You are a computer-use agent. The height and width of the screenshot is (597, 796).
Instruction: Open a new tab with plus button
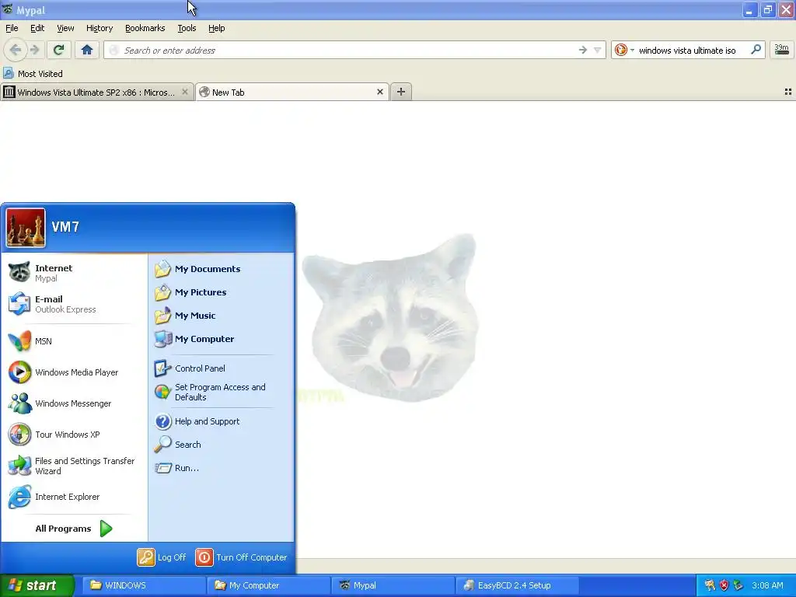point(401,92)
